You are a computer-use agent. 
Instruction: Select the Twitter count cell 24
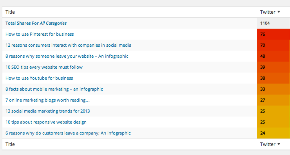click(x=274, y=133)
